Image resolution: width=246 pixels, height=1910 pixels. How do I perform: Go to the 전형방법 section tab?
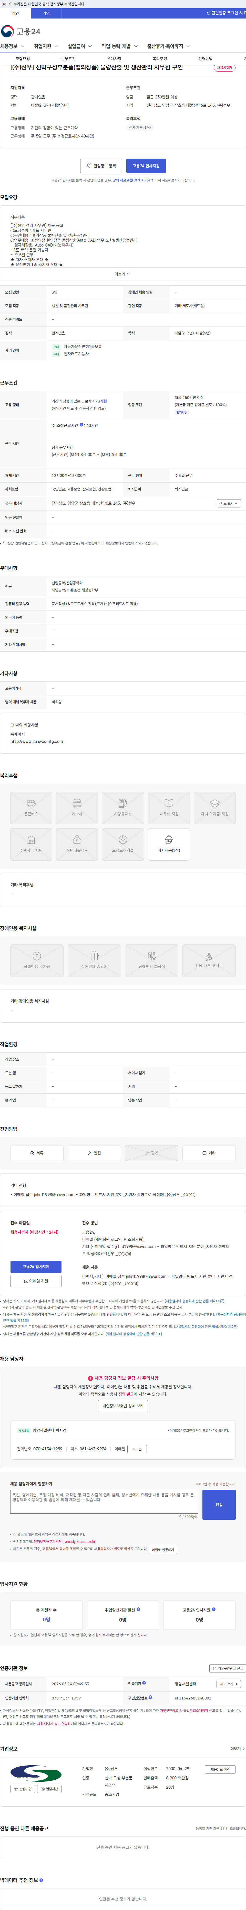point(205,59)
